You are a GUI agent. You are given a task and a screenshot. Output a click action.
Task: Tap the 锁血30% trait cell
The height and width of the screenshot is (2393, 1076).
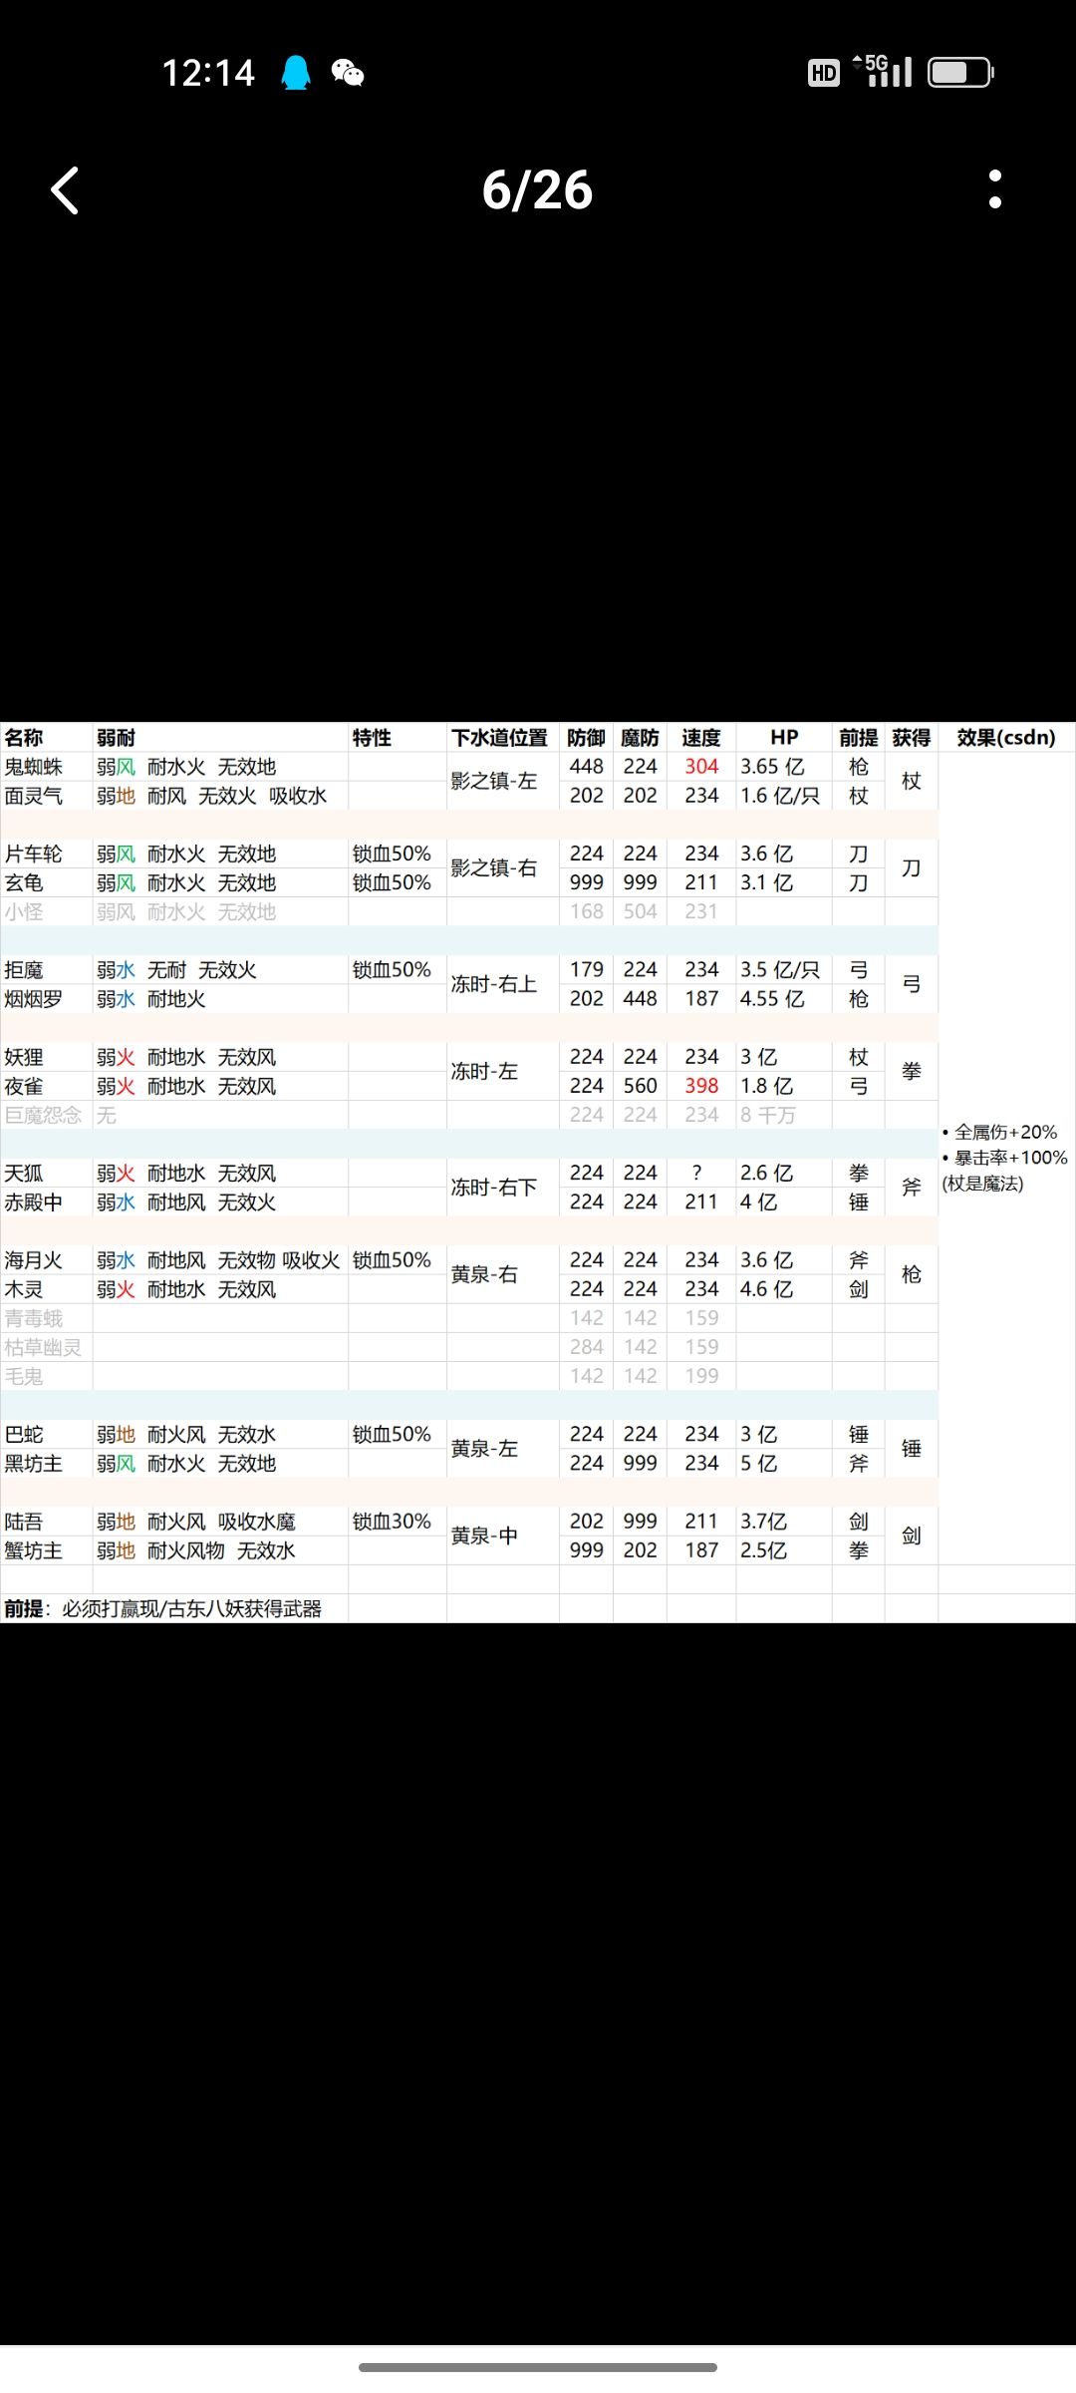[x=392, y=1522]
